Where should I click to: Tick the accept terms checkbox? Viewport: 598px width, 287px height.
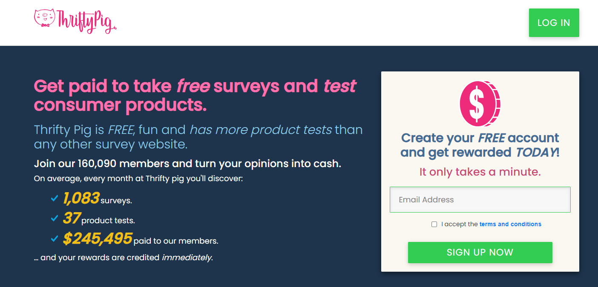[x=434, y=224]
